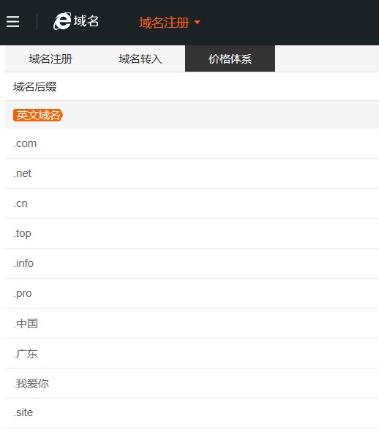Expand the 域名注册 dropdown arrow
The image size is (379, 435).
coord(197,22)
